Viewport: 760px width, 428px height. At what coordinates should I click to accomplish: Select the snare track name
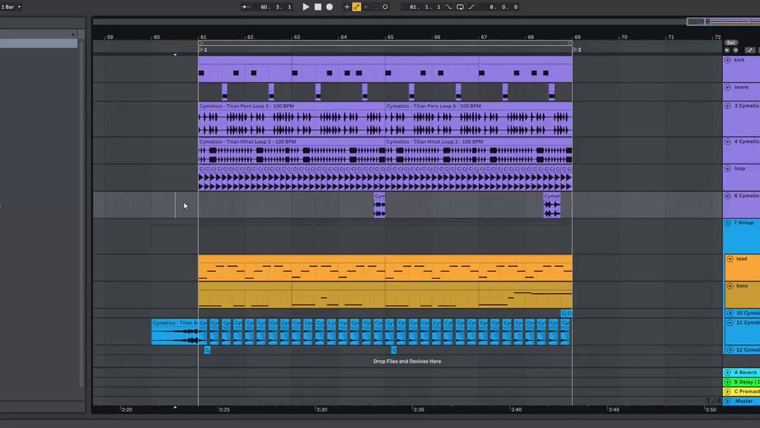pyautogui.click(x=741, y=88)
